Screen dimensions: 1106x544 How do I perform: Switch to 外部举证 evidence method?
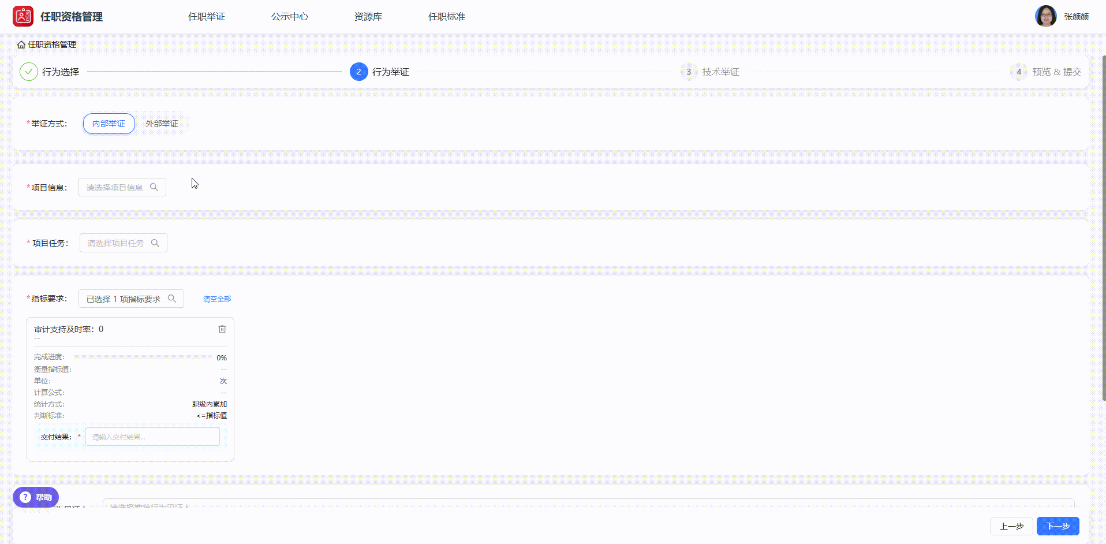pos(162,124)
